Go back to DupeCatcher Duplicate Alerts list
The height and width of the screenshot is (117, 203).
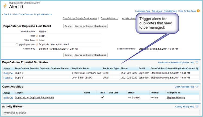pos(28,14)
